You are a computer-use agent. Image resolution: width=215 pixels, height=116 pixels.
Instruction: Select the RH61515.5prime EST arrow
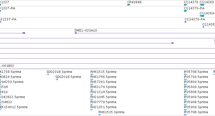tap(92, 74)
